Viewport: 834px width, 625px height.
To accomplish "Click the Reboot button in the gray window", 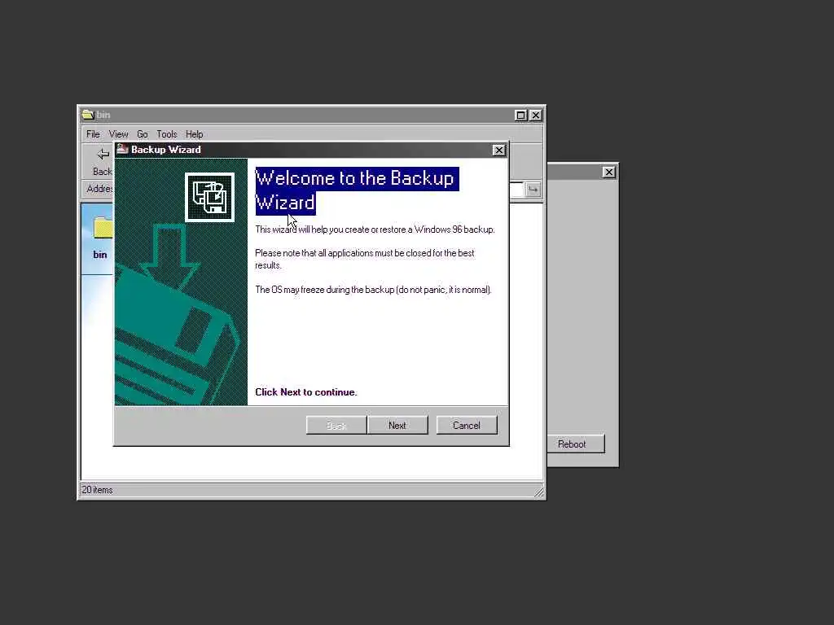I will pos(576,444).
